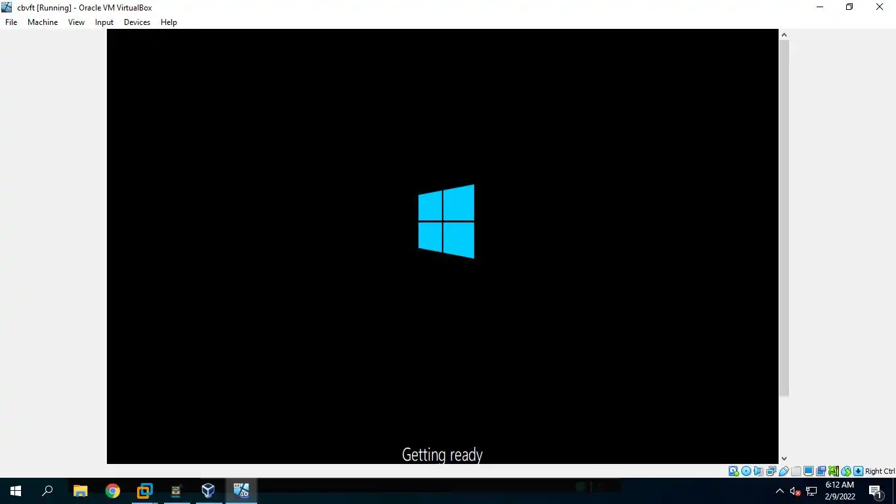The height and width of the screenshot is (504, 896).
Task: Click the VM window scrollbar down arrow
Action: pyautogui.click(x=784, y=459)
